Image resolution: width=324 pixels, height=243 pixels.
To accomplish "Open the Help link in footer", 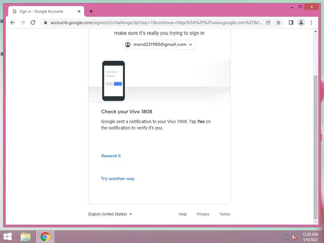I will (183, 214).
